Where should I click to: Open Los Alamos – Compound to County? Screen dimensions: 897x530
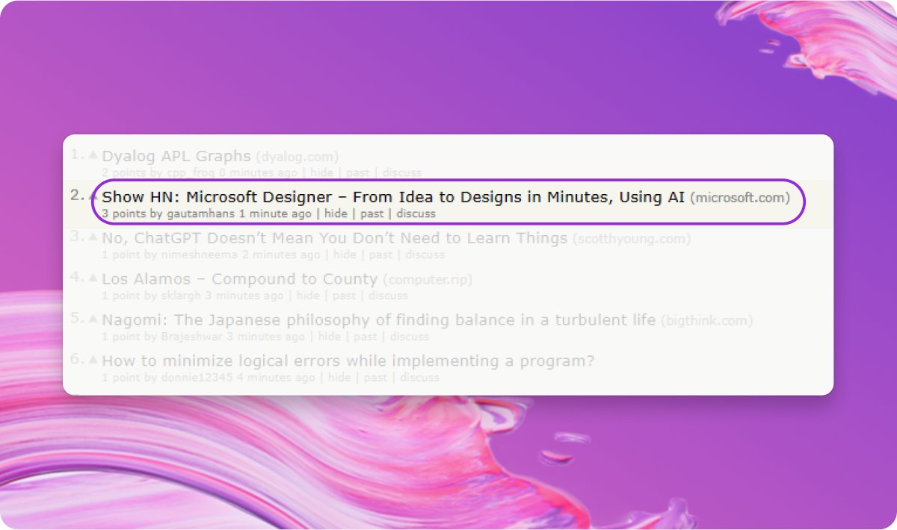click(239, 279)
